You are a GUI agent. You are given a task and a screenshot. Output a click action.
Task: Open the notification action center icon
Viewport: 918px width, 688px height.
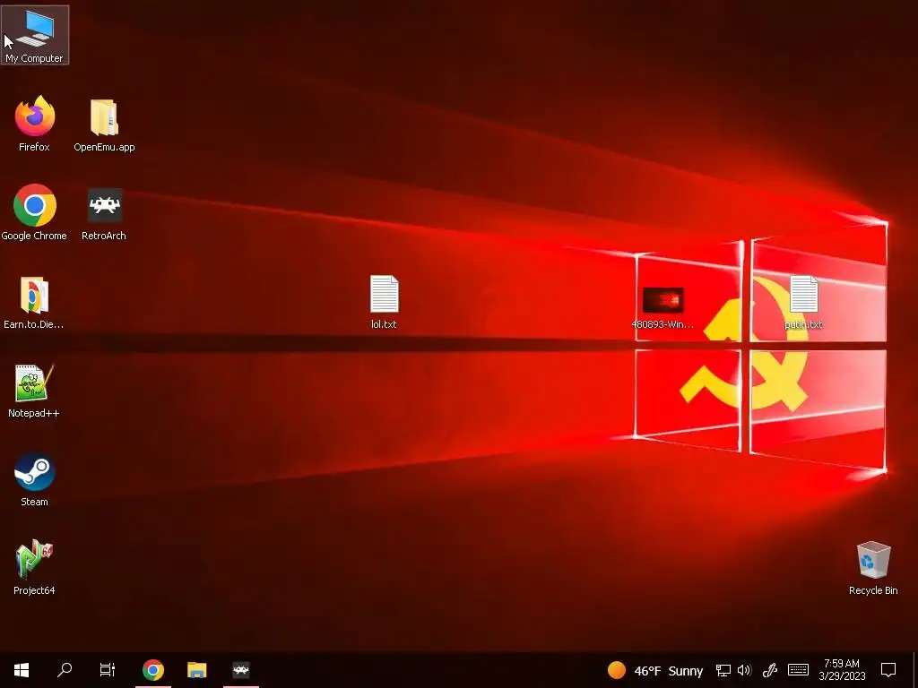pos(888,670)
